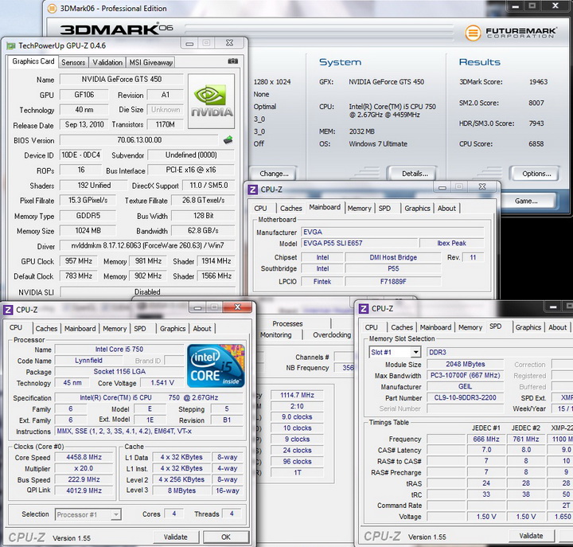Image resolution: width=573 pixels, height=547 pixels.
Task: Click Validate in bottom-left CPU-Z
Action: [x=176, y=537]
